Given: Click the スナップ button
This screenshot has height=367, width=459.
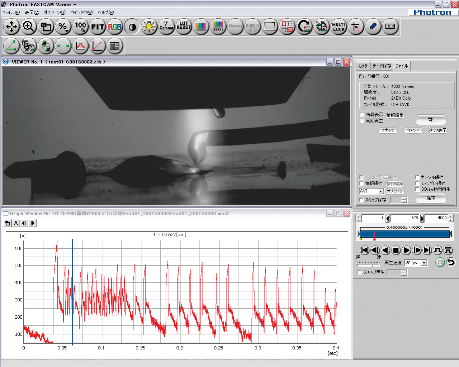Looking at the screenshot, I should coord(388,130).
